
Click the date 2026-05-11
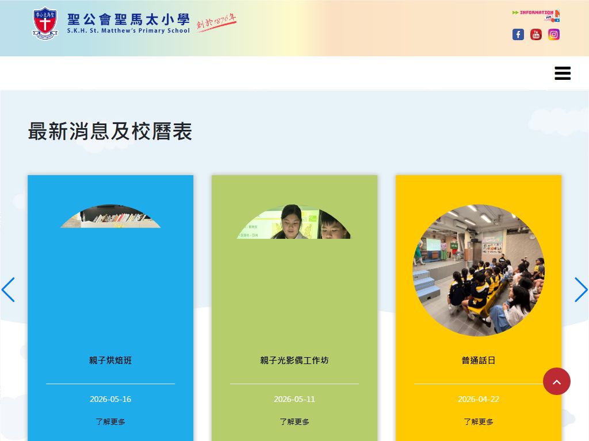[x=294, y=399]
